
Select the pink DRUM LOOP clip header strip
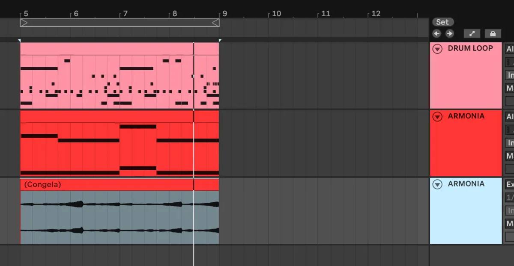pos(120,49)
